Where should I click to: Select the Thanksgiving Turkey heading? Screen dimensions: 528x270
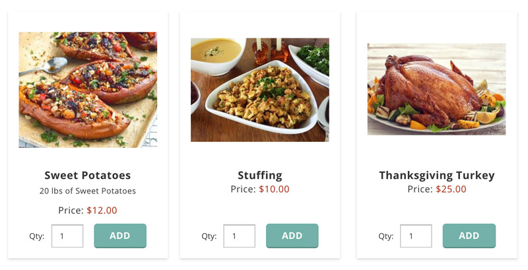[x=436, y=176]
